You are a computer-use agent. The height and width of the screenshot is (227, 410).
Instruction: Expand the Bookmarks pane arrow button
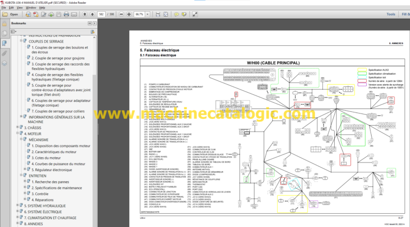[x=94, y=23]
